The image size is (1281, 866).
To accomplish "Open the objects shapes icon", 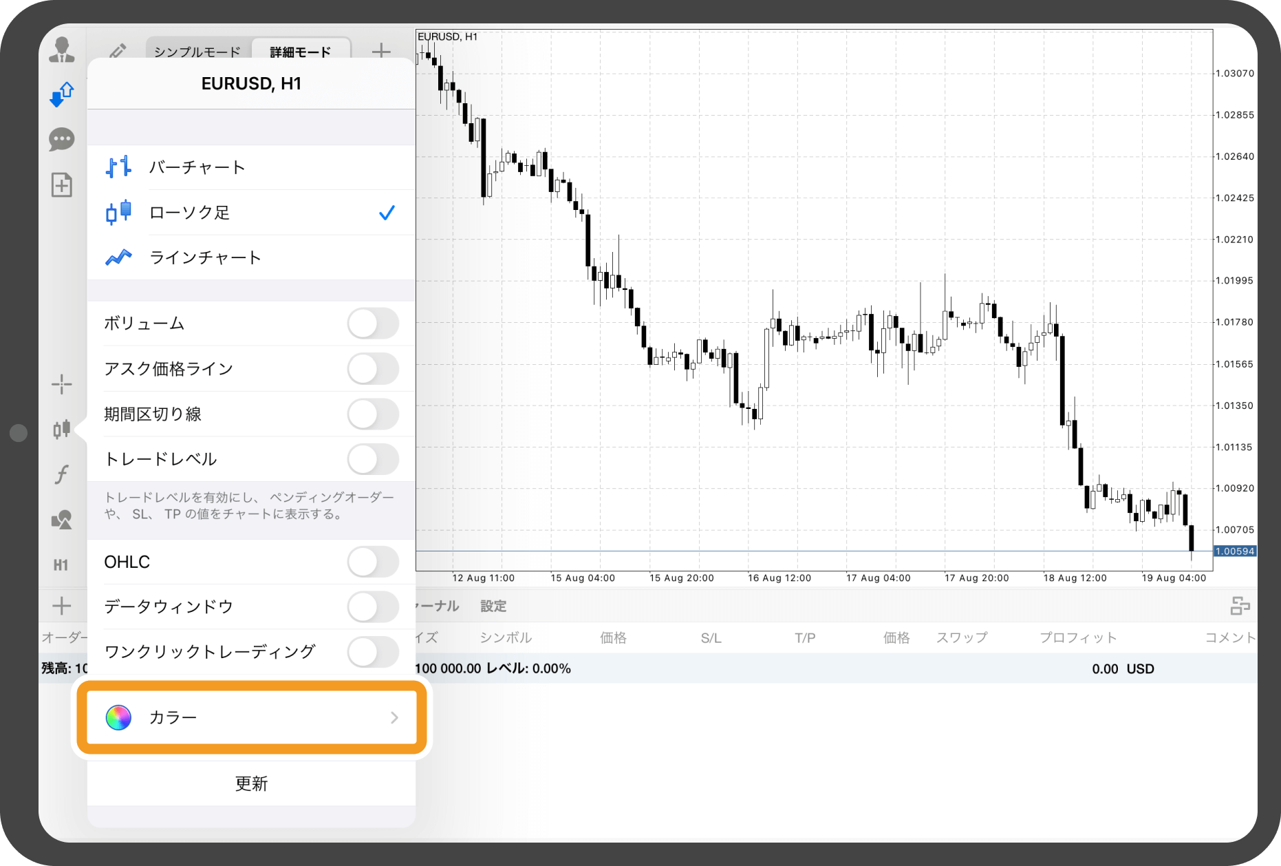I will tap(62, 520).
